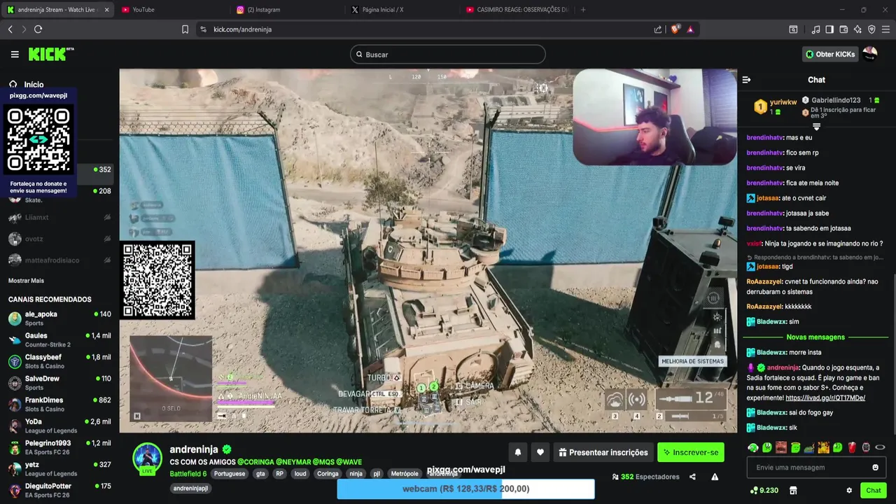Screen dimensions: 896x504
Task: Insert the headset emote
Action: click(753, 447)
